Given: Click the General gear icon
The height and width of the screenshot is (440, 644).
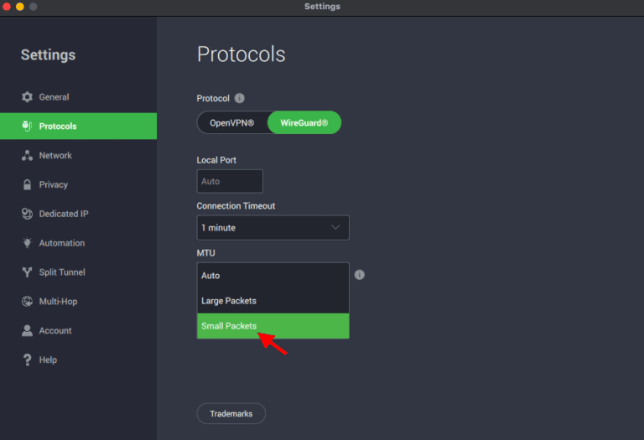Looking at the screenshot, I should tap(27, 97).
